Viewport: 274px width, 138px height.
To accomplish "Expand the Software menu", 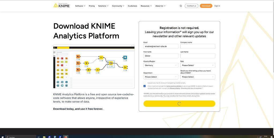I will coord(80,6).
